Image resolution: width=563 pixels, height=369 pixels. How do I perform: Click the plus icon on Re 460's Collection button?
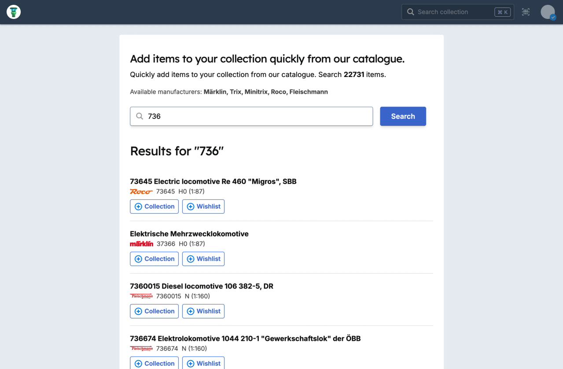(x=139, y=206)
